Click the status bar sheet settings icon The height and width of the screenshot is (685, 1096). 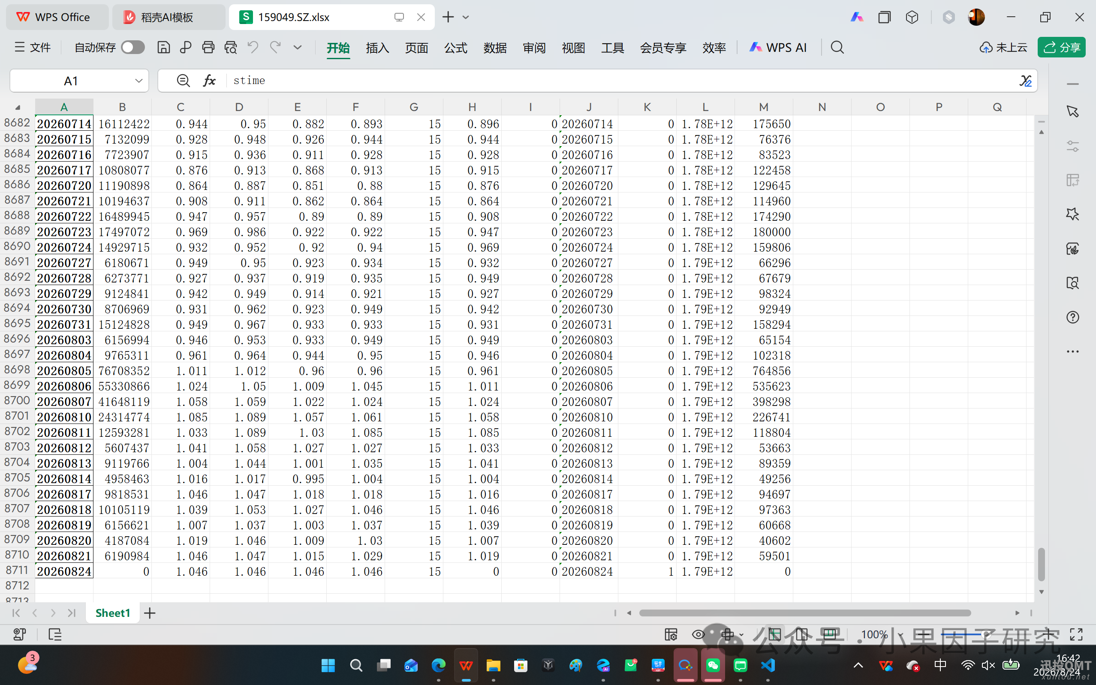671,634
